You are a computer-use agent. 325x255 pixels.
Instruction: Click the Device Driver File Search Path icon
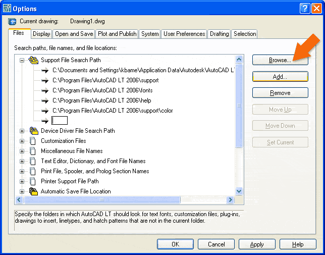click(34, 131)
